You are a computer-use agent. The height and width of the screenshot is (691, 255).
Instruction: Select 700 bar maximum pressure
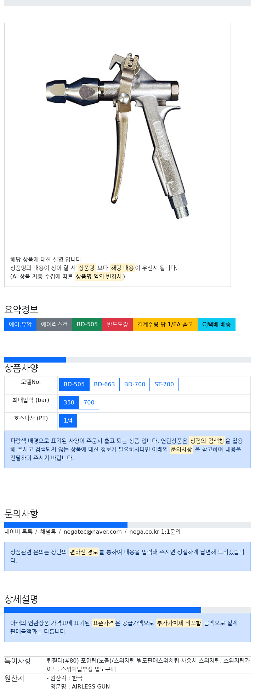click(x=89, y=403)
